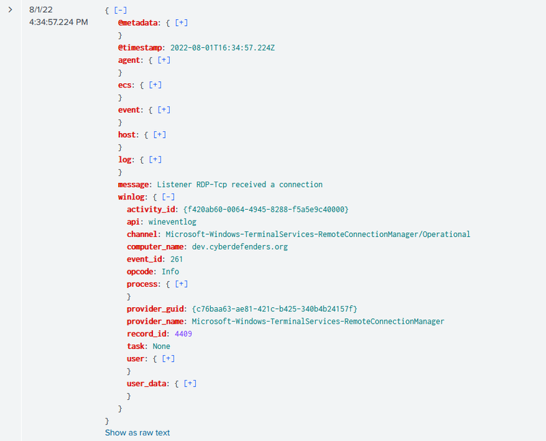Image resolution: width=546 pixels, height=441 pixels.
Task: Expand the agent field [+]
Action: pyautogui.click(x=164, y=60)
